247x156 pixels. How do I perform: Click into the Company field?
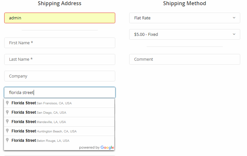pyautogui.click(x=60, y=76)
